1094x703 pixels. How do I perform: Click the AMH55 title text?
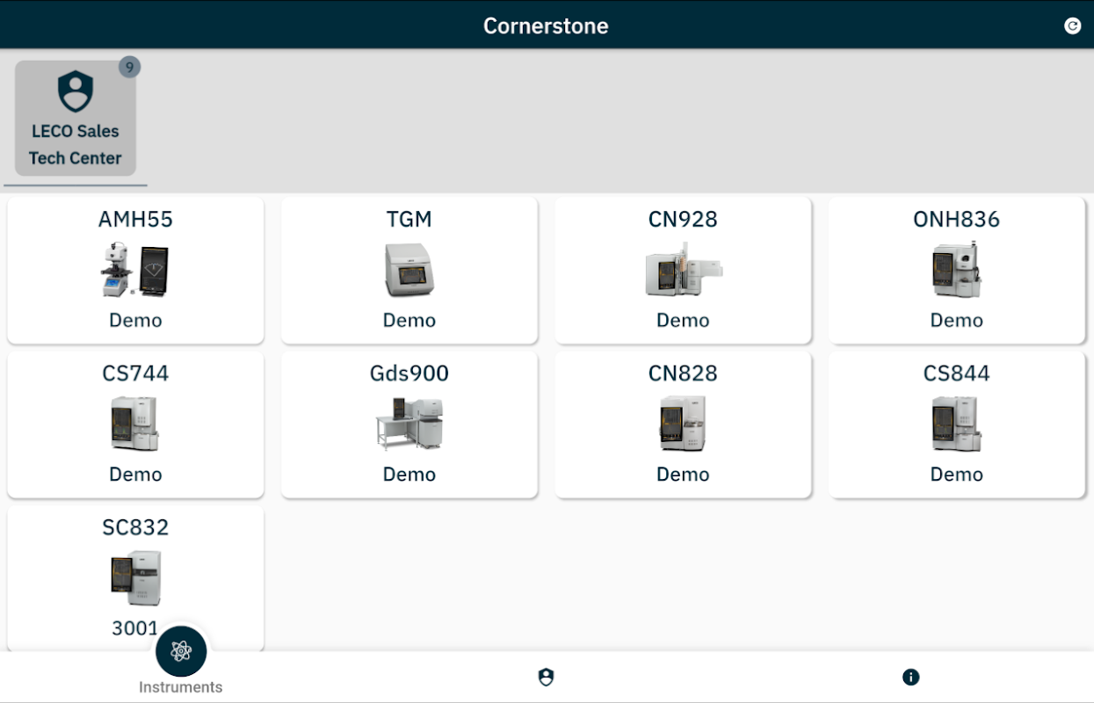point(135,220)
